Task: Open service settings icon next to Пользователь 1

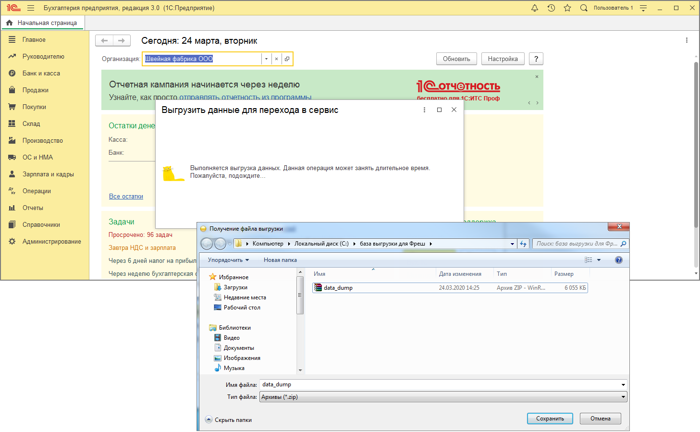Action: pos(643,8)
